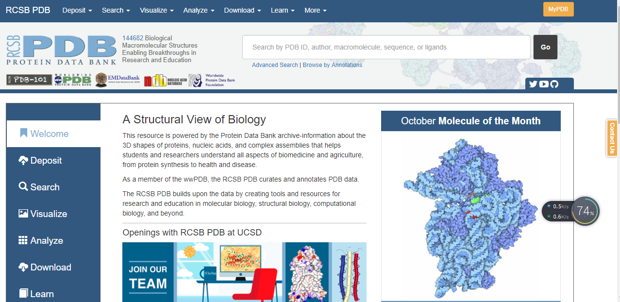This screenshot has width=620, height=302.
Task: Click the EMDataBank logo
Action: 117,80
